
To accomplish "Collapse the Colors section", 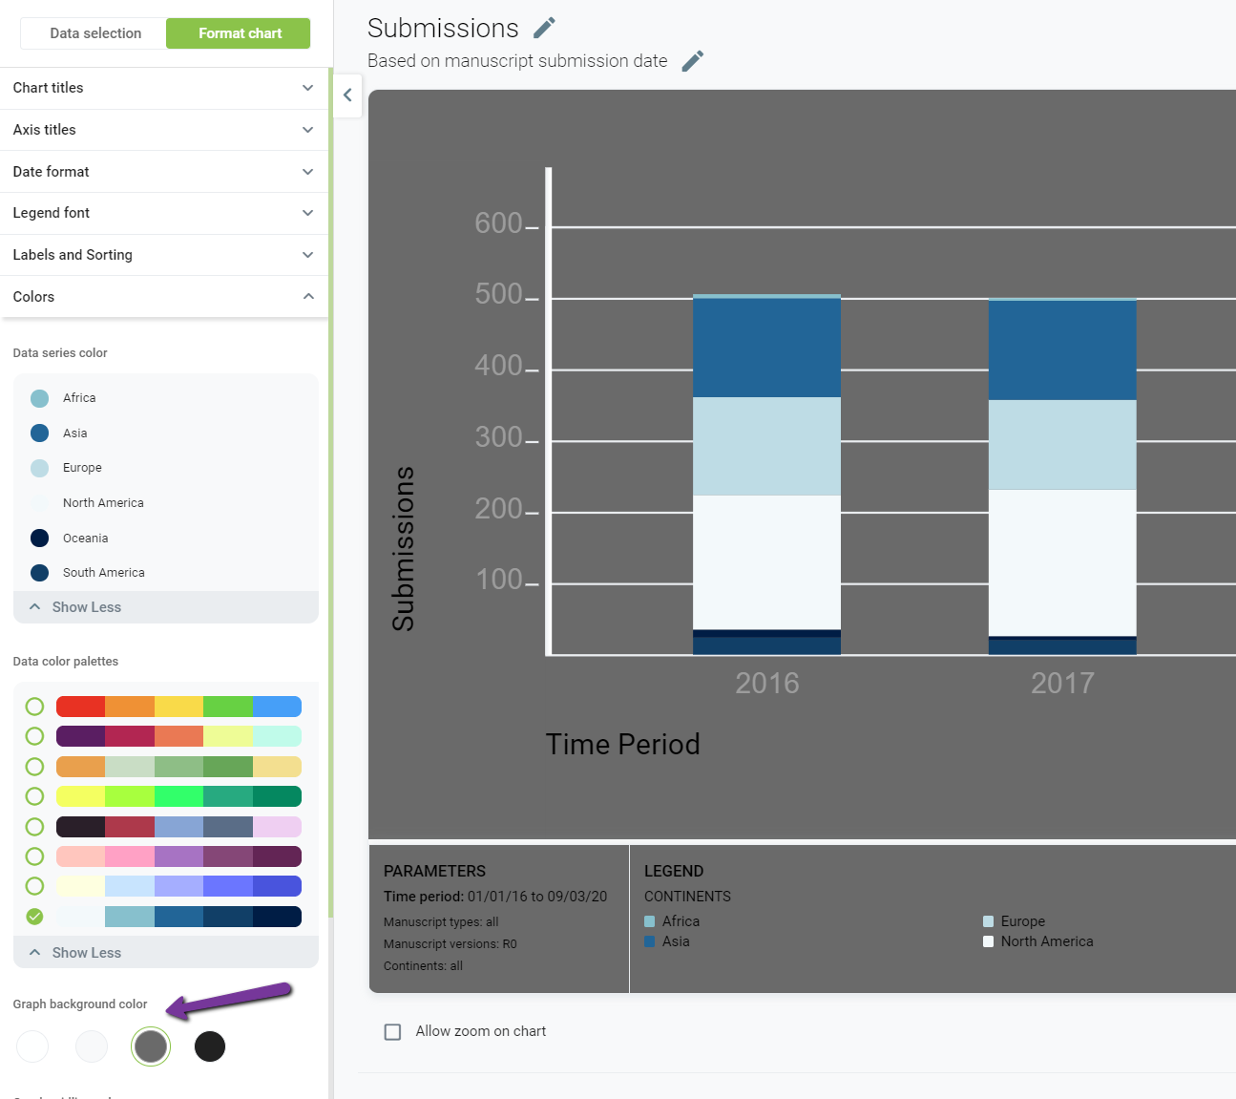I will point(164,297).
